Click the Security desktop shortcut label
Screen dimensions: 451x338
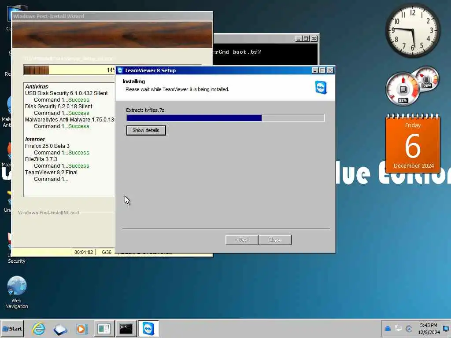click(16, 261)
